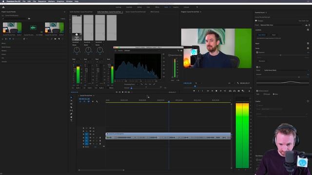Toggle the checkbox in the Dynamics effect window

(169, 55)
